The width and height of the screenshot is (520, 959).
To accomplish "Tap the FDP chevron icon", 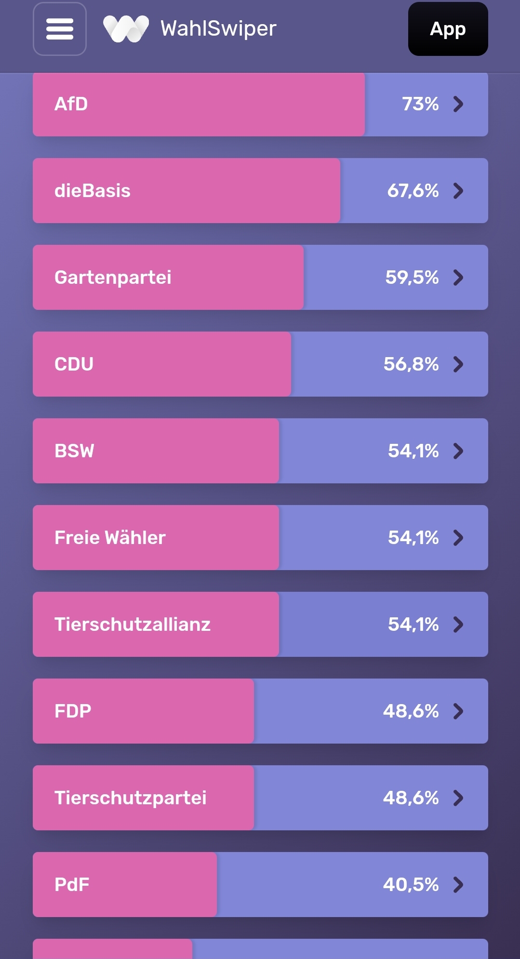I will 458,711.
